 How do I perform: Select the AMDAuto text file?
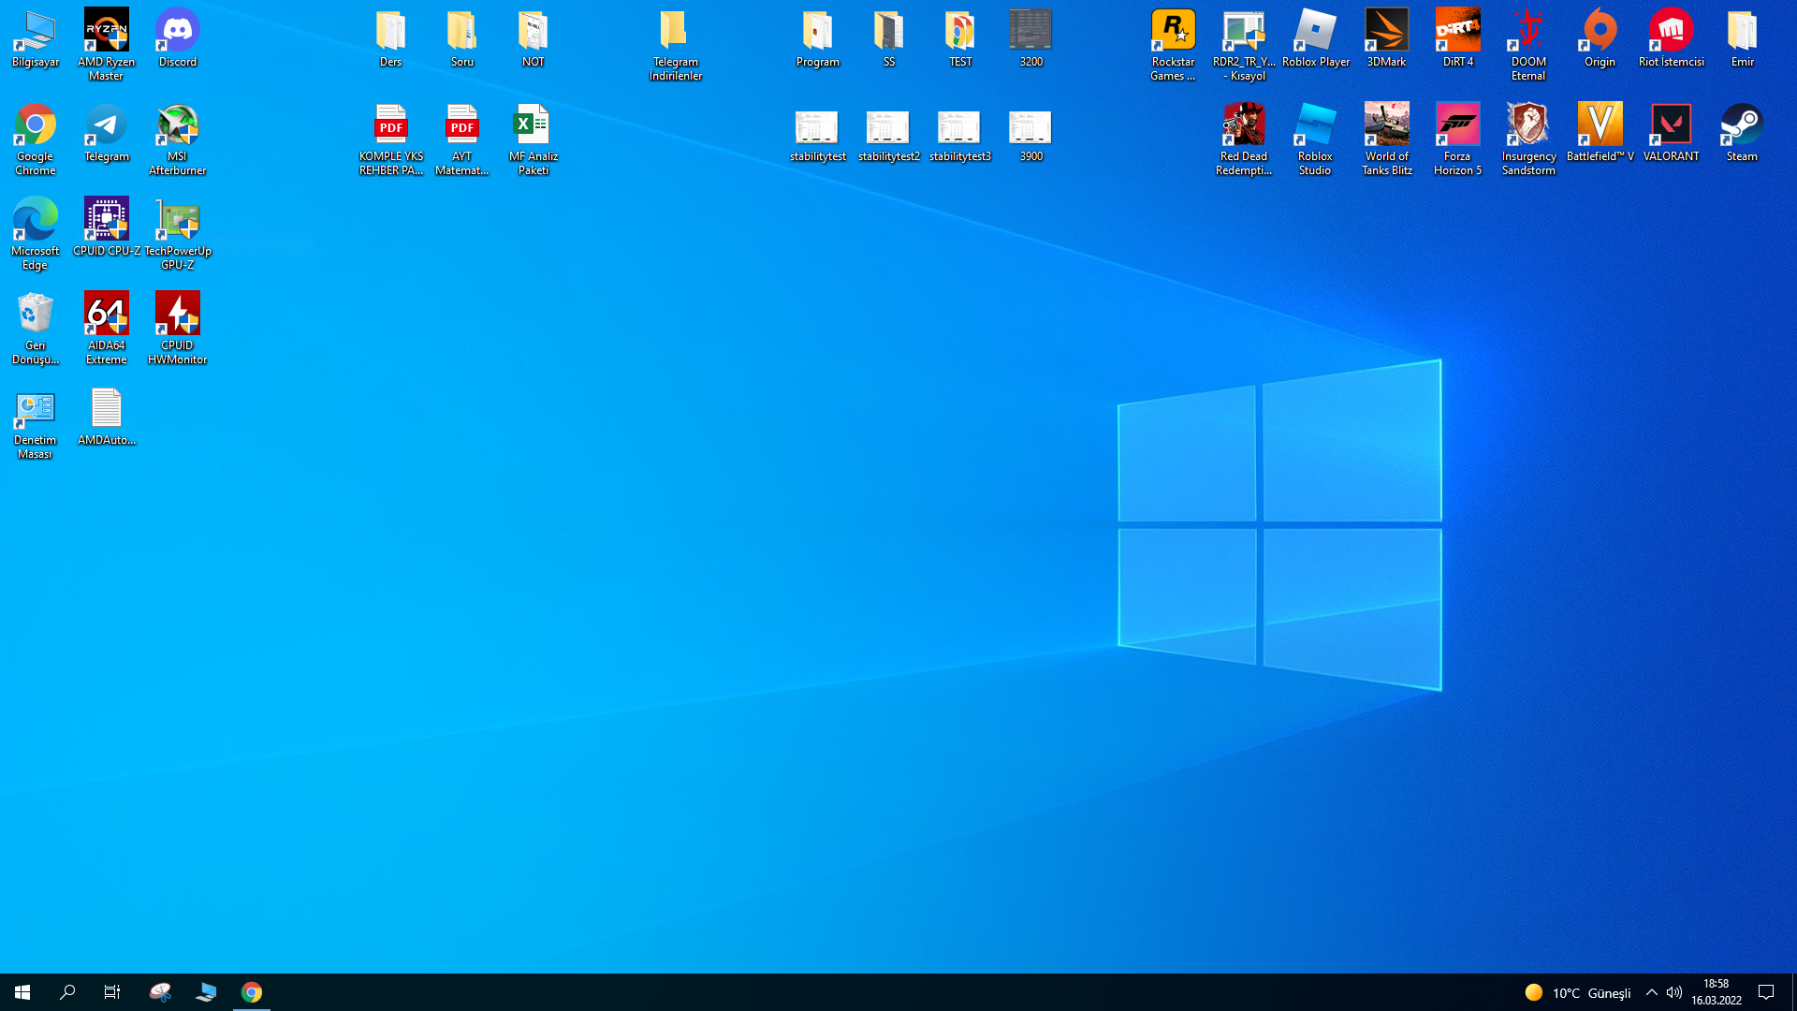[x=107, y=418]
